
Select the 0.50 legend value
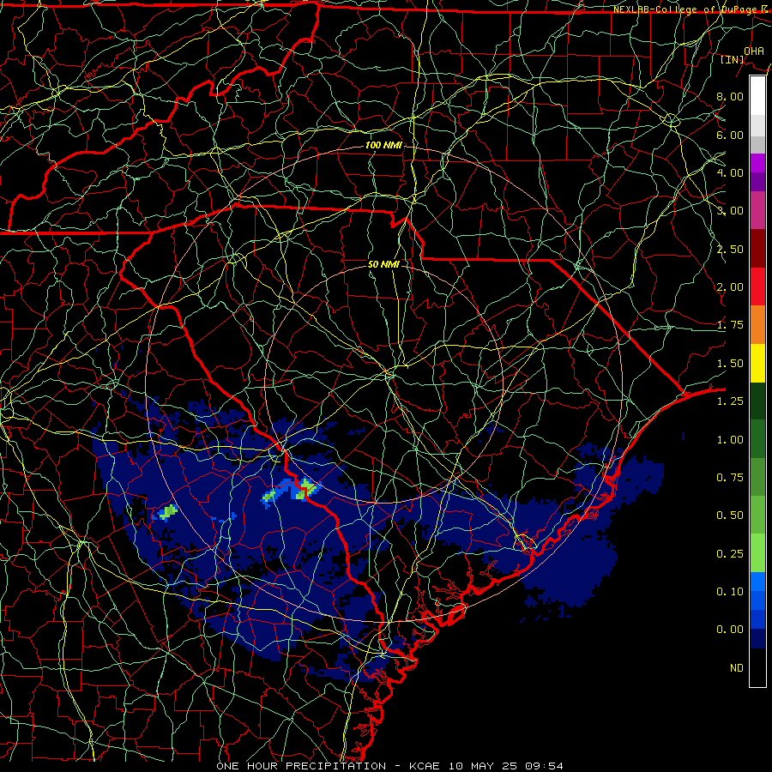(730, 516)
